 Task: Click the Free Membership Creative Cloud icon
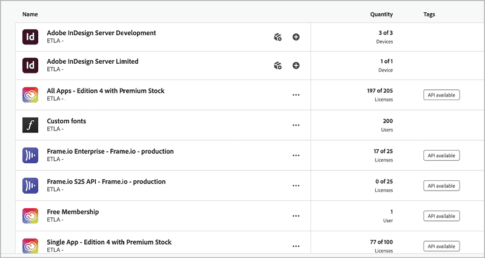click(x=30, y=216)
